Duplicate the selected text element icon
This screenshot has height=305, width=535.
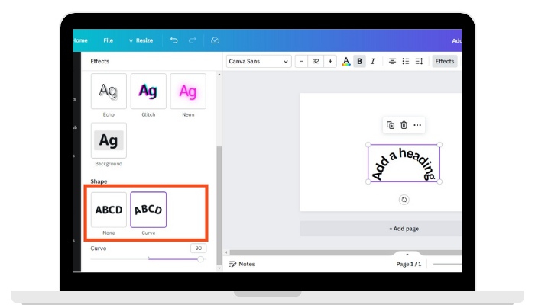(391, 125)
